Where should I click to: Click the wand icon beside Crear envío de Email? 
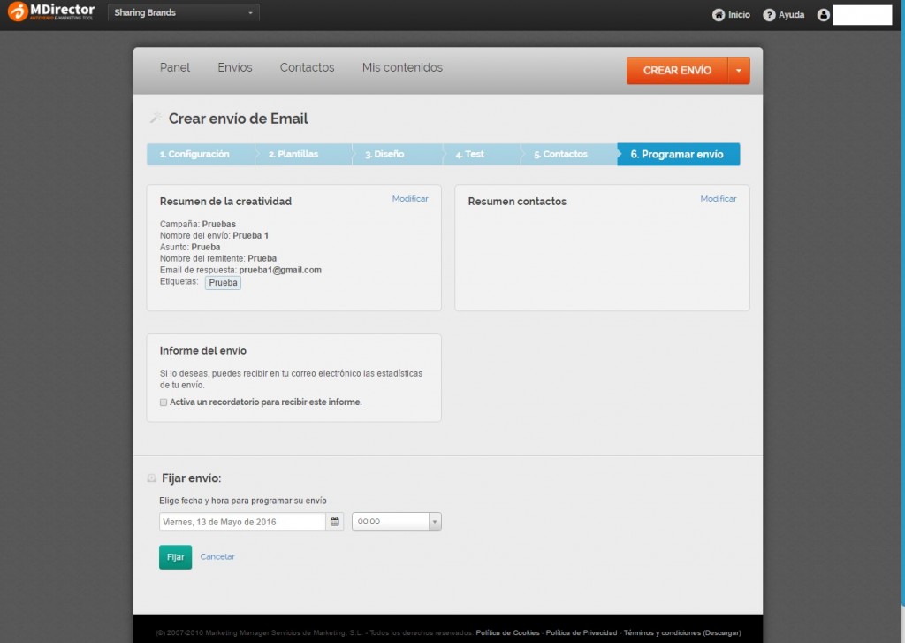tap(156, 119)
